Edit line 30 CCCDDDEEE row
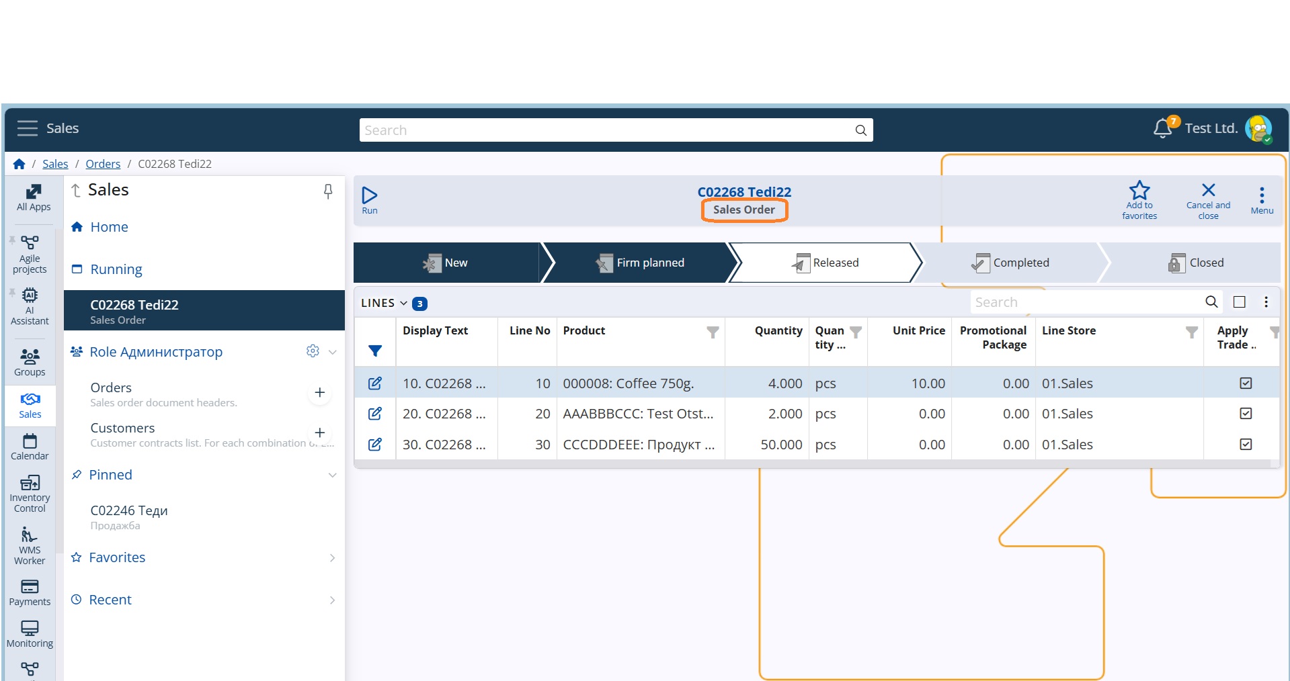The width and height of the screenshot is (1290, 681). tap(375, 445)
